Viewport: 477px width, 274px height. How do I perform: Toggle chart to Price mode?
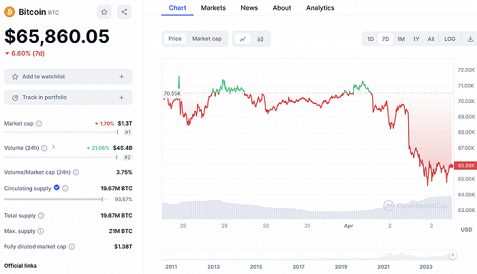pos(175,39)
